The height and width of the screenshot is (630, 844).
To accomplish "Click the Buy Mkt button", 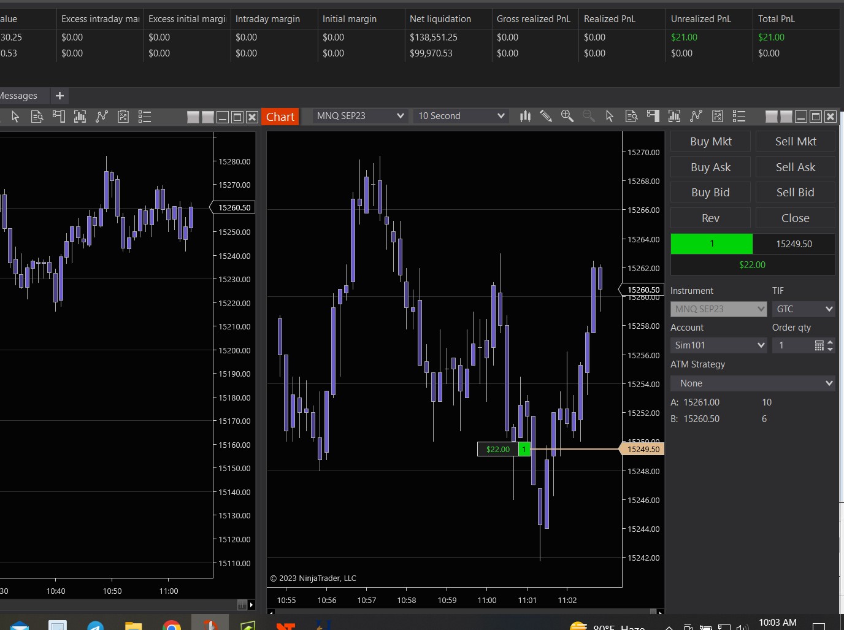I will coord(710,142).
